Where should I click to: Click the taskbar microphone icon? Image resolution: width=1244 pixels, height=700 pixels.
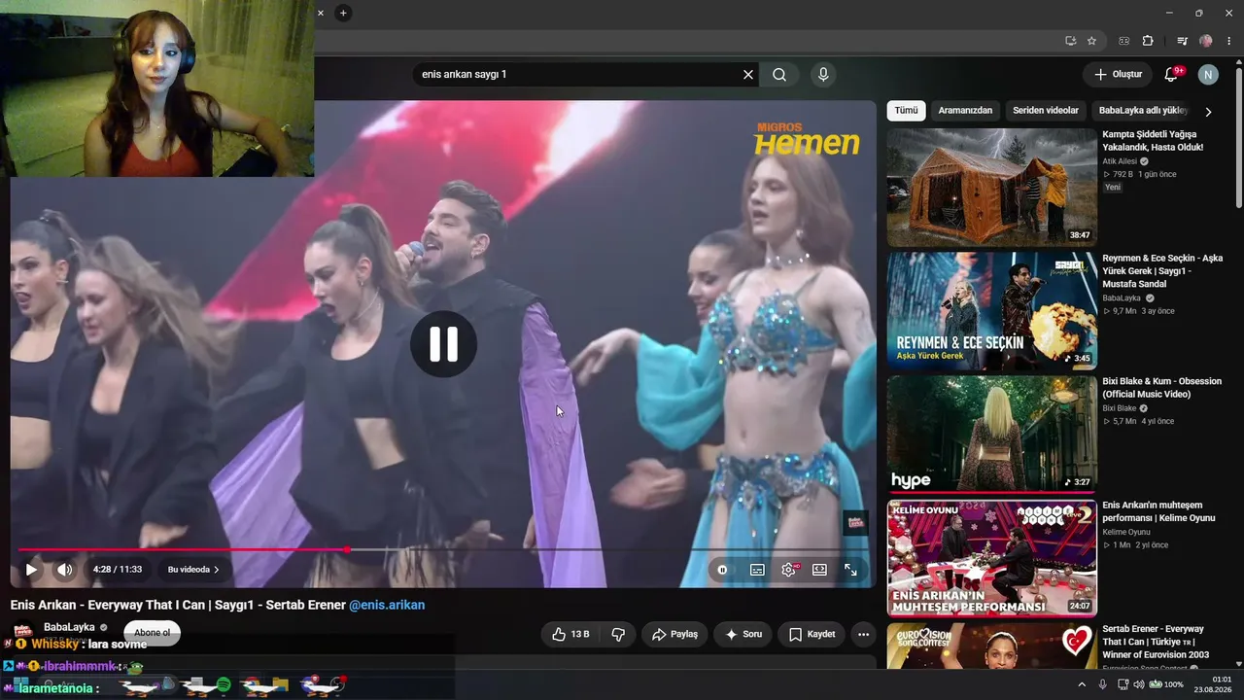(x=1102, y=684)
